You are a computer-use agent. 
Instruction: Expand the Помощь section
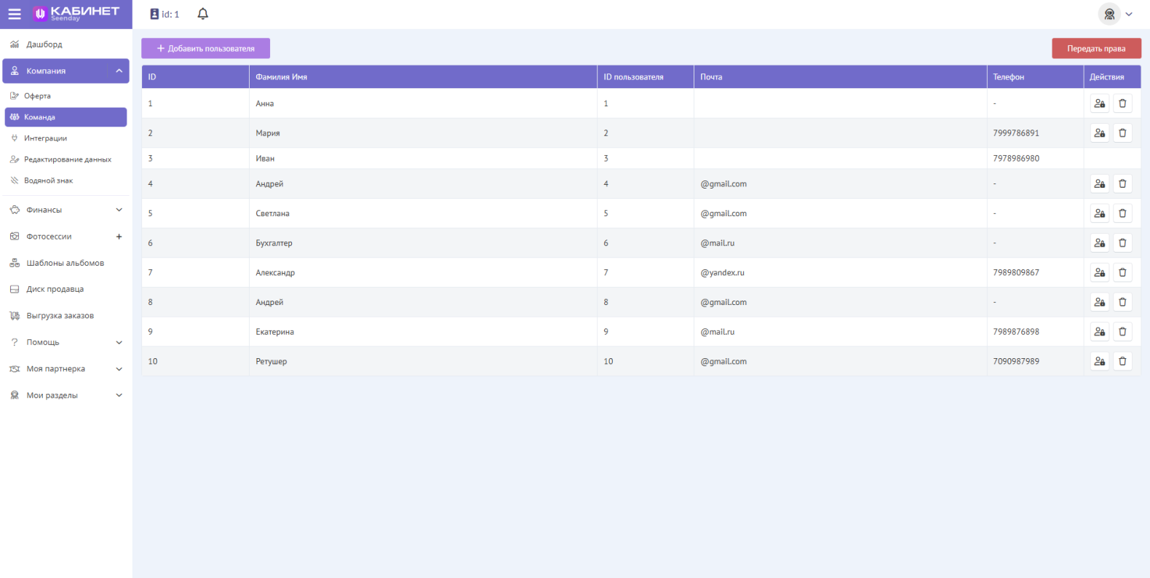(x=119, y=342)
